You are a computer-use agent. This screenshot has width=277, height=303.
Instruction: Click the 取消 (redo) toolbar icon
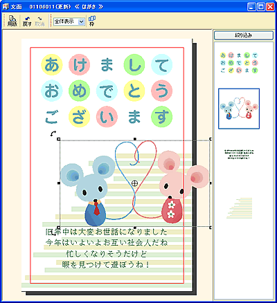39,21
